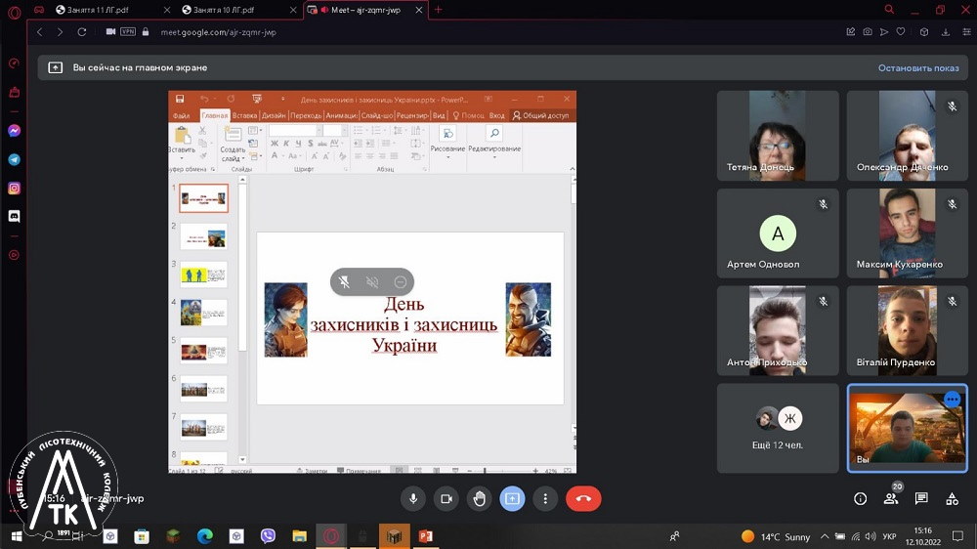Open tile of Артем Одновол
Screen dimensions: 977x549
(778, 233)
